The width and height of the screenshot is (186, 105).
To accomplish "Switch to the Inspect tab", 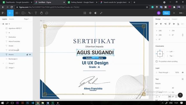I will click(x=174, y=19).
